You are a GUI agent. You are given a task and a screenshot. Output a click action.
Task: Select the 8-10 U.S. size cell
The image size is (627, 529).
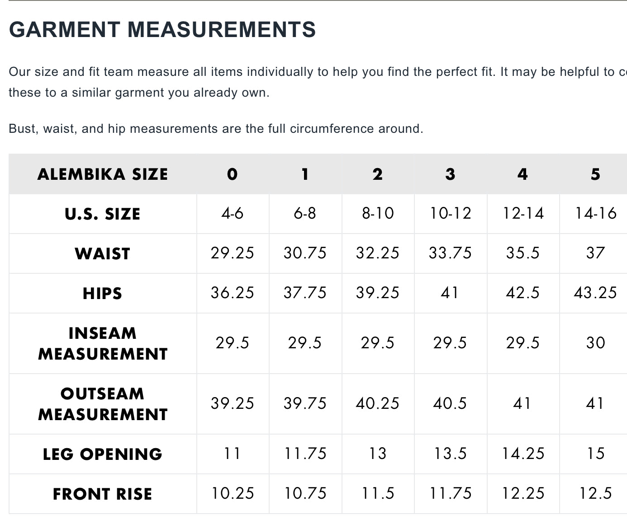tap(378, 213)
